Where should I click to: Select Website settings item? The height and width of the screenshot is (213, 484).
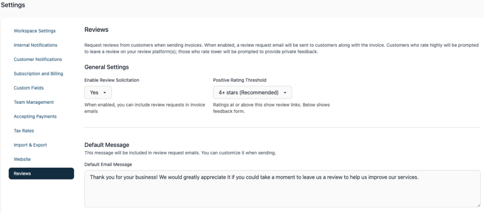(x=22, y=159)
